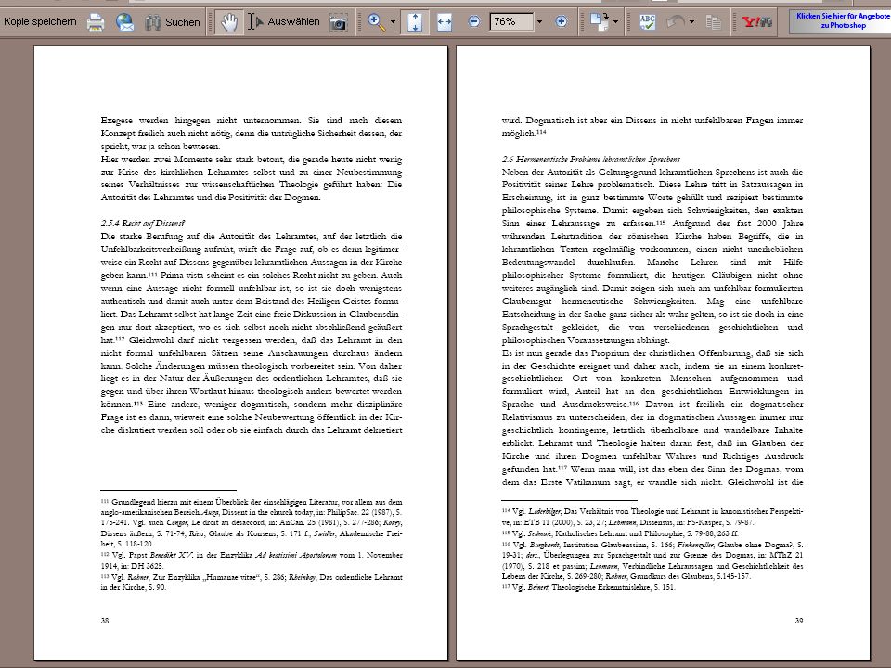Image resolution: width=891 pixels, height=668 pixels.
Task: Click footnote 111 starting with 'Grundlegend hierzu'
Action: tap(252, 523)
